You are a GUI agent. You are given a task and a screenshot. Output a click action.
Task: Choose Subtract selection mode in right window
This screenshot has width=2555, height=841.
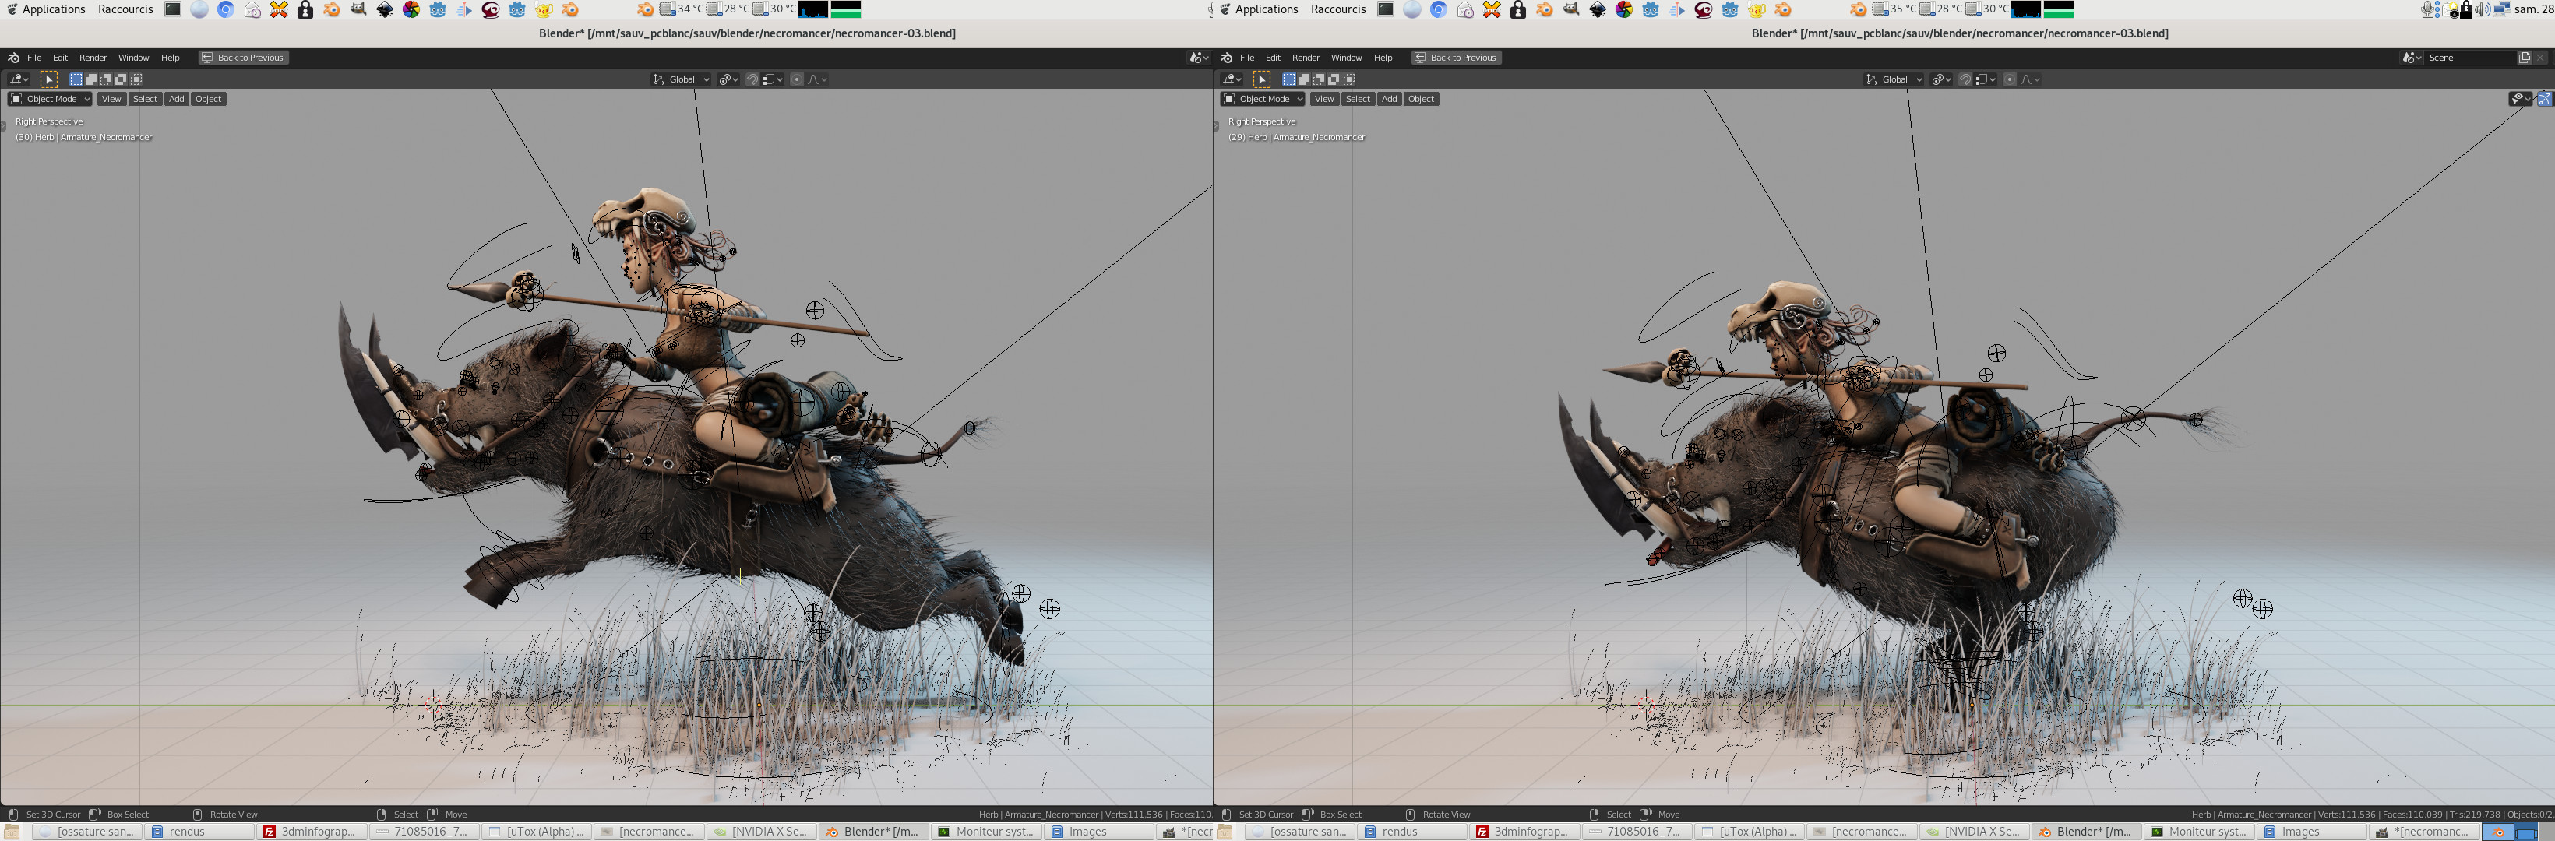(1319, 79)
